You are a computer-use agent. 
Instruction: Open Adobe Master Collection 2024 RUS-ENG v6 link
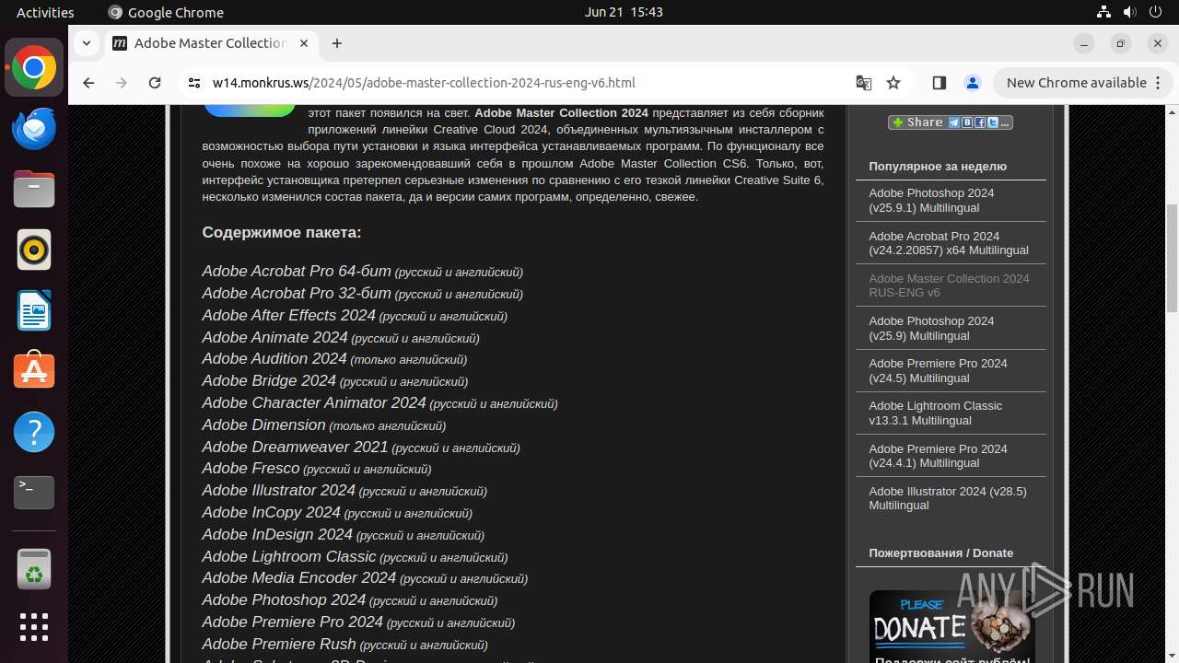tap(949, 285)
